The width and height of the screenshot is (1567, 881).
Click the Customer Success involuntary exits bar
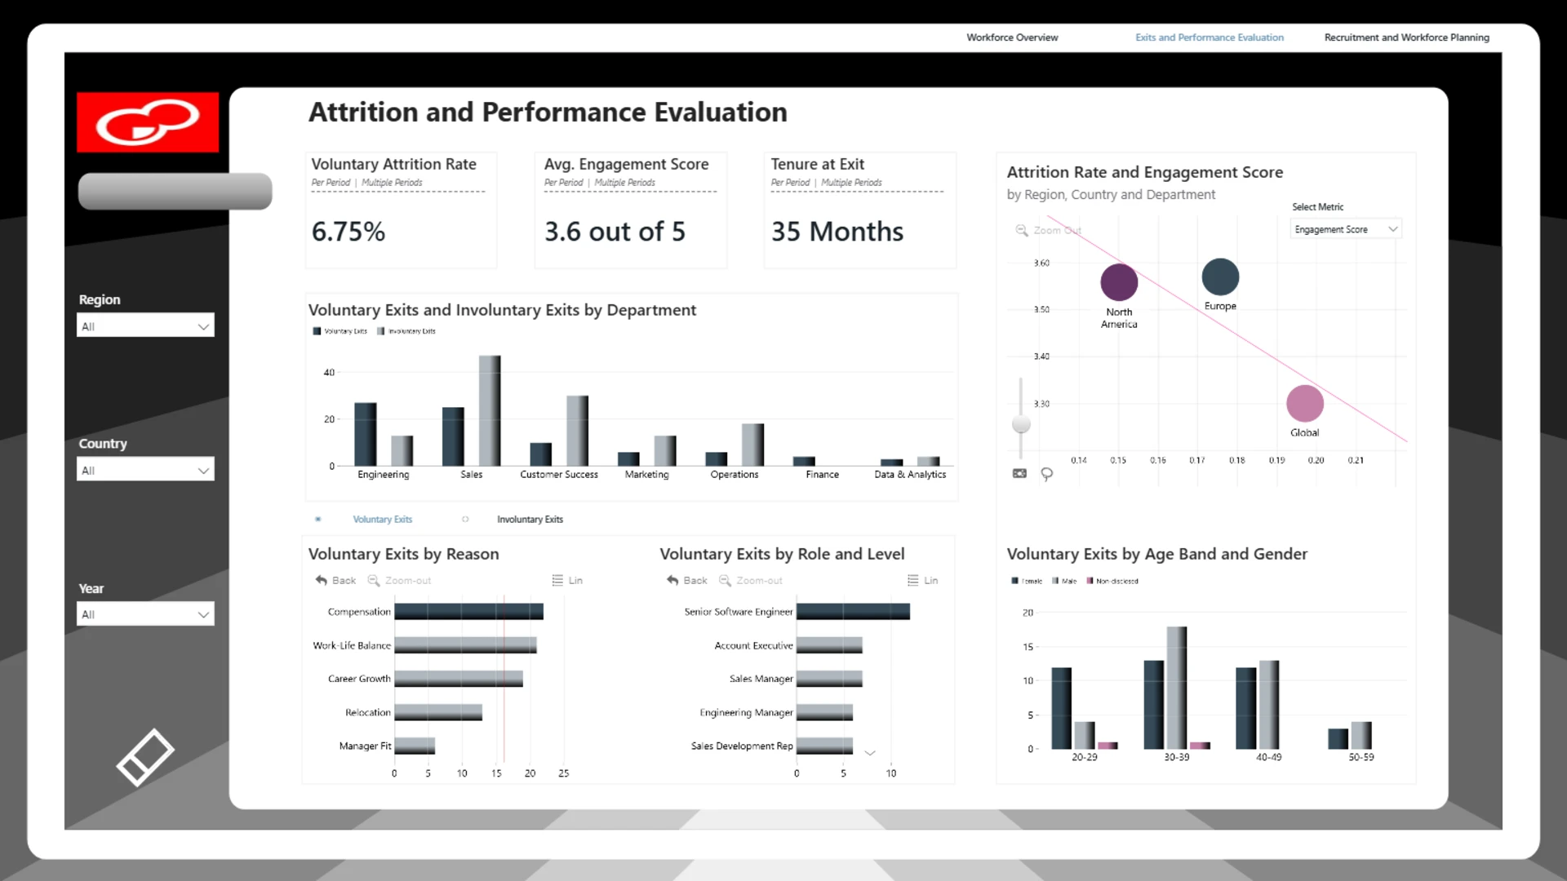pos(578,431)
